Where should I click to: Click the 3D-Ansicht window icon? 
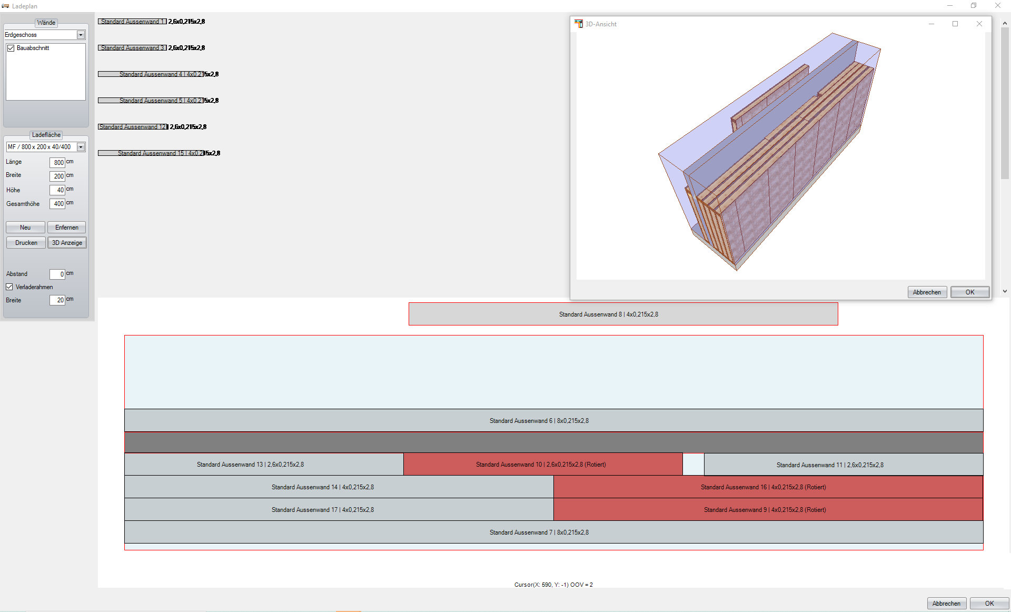click(x=579, y=24)
